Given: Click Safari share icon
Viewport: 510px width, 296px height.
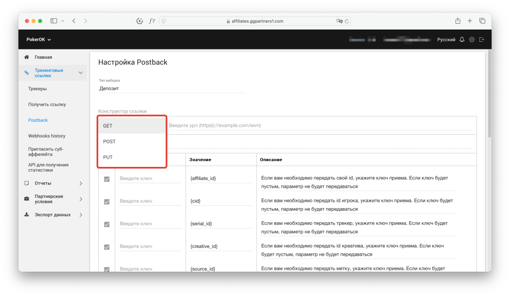Looking at the screenshot, I should point(458,21).
